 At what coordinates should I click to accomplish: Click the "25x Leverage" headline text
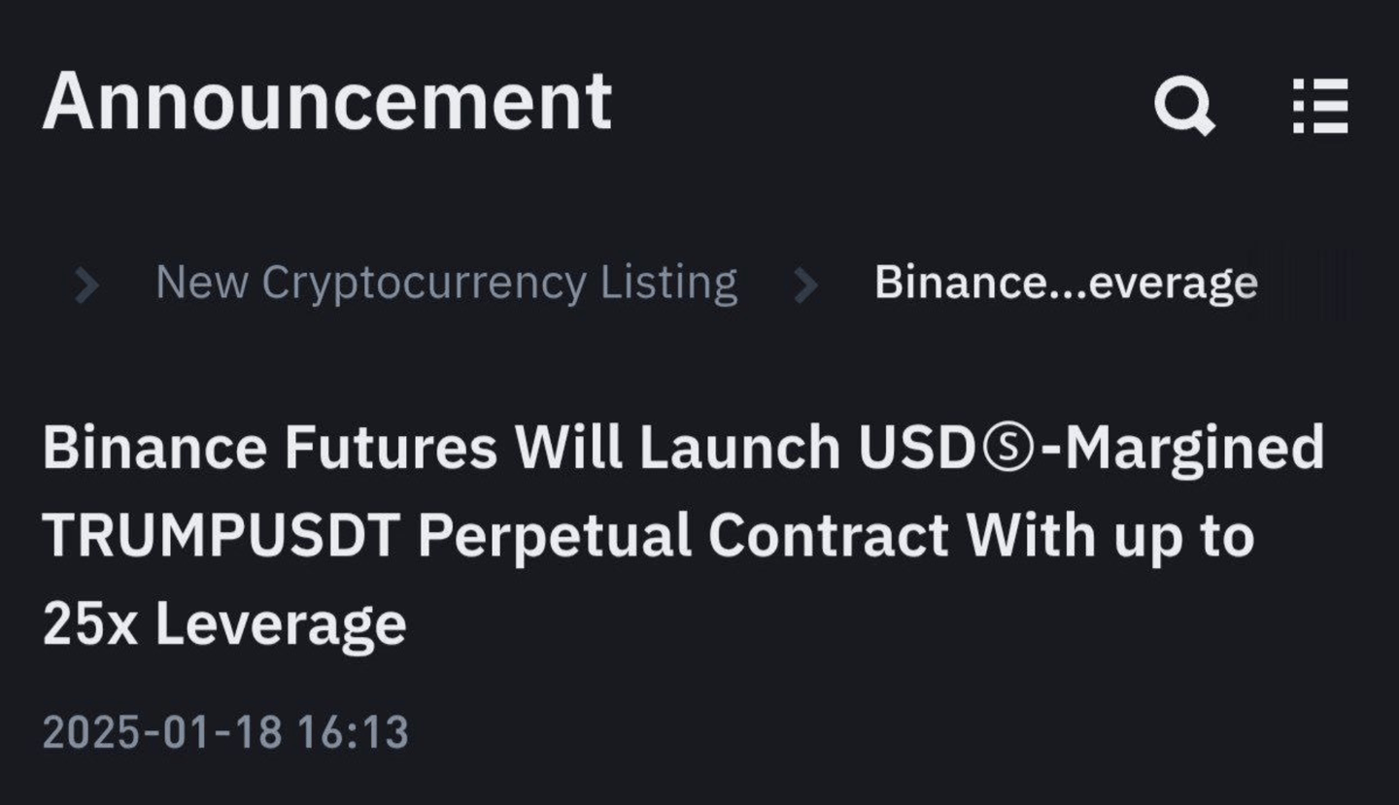pyautogui.click(x=224, y=623)
